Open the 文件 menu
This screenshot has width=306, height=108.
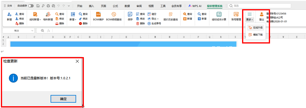pos(8,6)
